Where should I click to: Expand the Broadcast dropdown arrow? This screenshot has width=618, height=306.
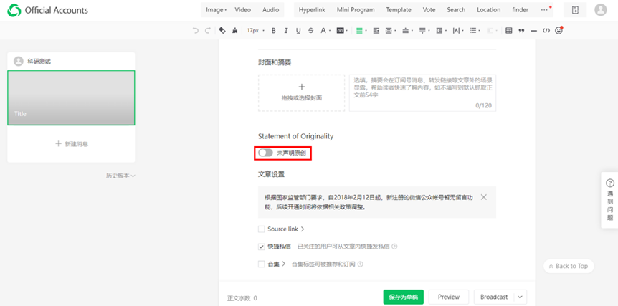coord(520,297)
